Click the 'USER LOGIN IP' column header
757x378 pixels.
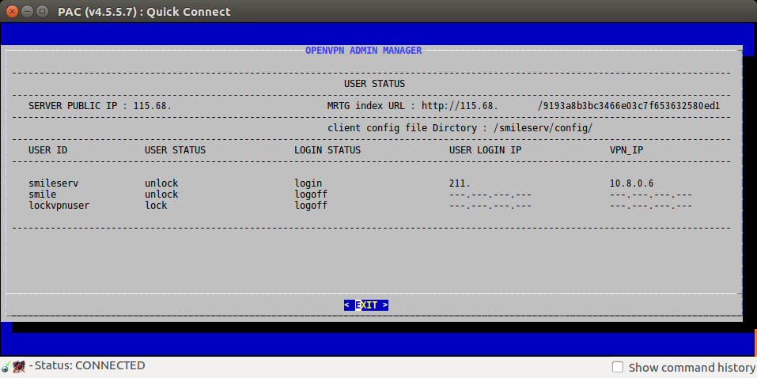(x=485, y=150)
